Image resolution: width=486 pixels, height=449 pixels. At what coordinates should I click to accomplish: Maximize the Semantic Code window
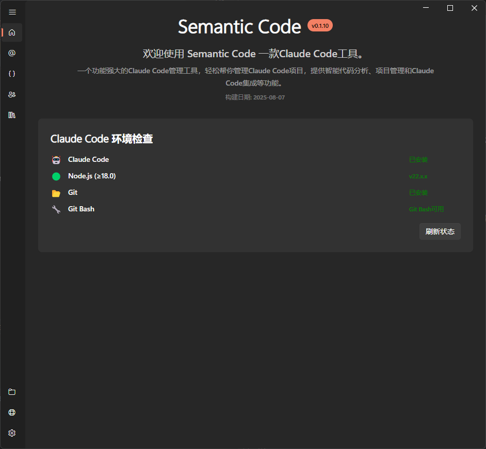click(x=450, y=8)
